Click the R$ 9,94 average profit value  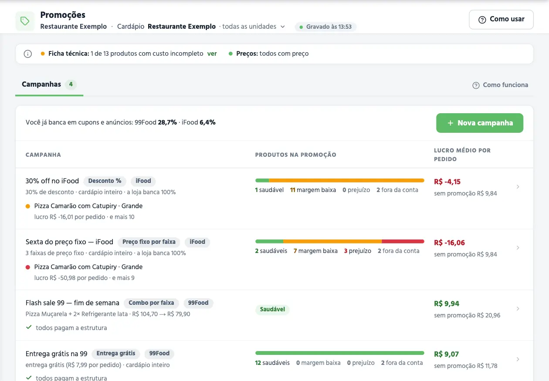click(x=447, y=304)
